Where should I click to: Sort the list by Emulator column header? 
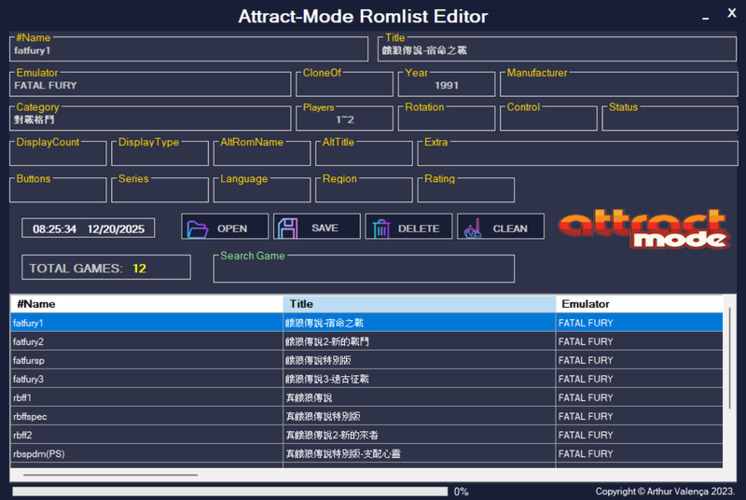640,304
